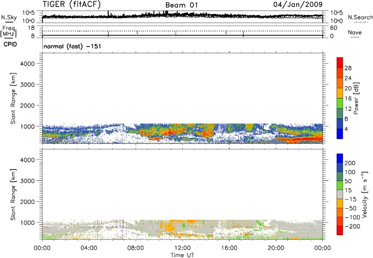Pick the red bottom velocity colorbar swatch
The height and width of the screenshot is (258, 373).
point(340,231)
